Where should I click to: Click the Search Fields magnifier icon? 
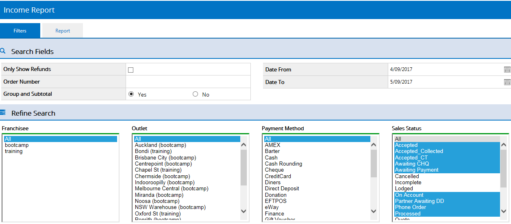(x=2, y=51)
